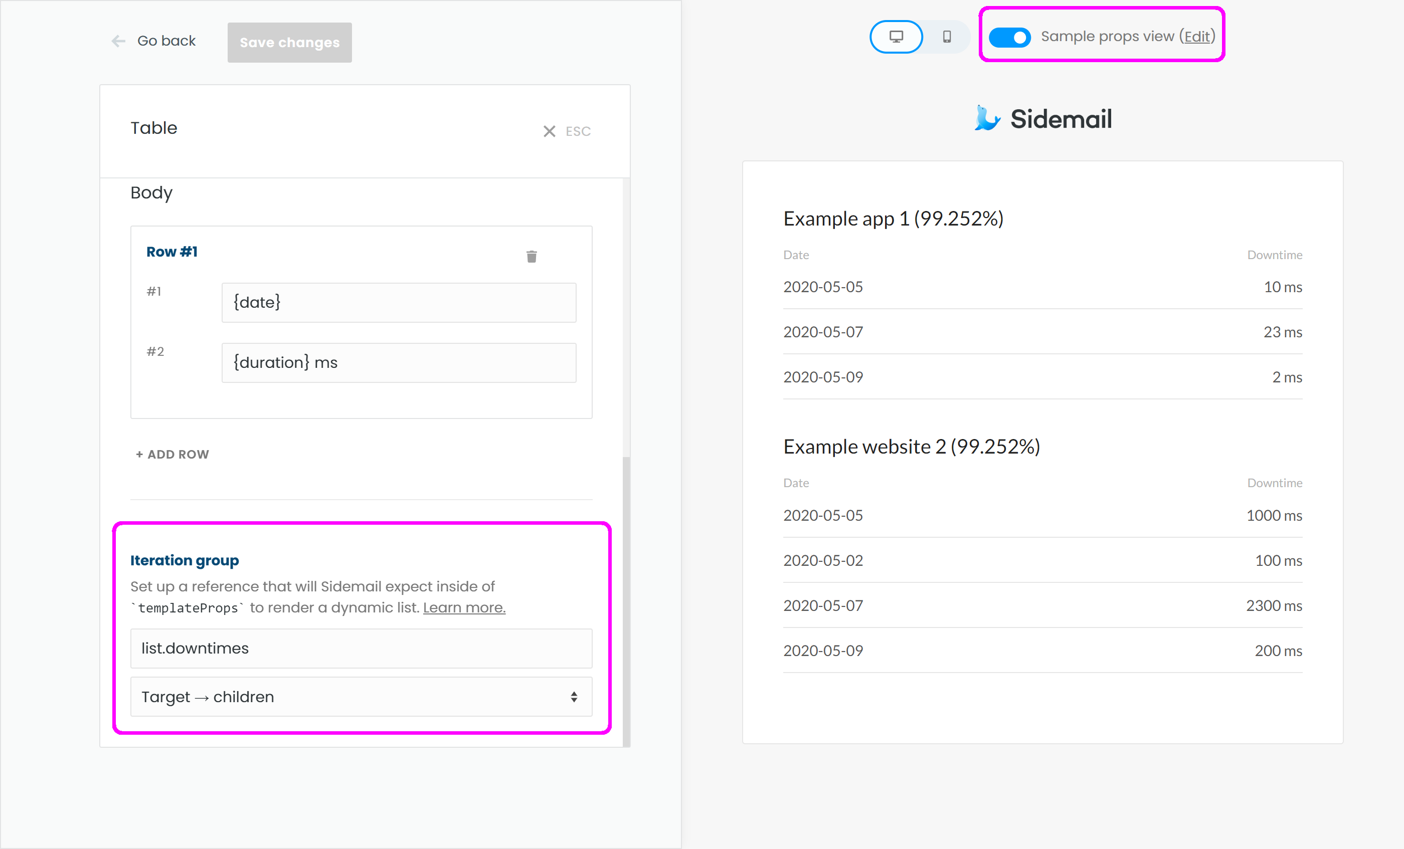Viewport: 1404px width, 849px height.
Task: Click the Row #1 heading
Action: coord(172,252)
